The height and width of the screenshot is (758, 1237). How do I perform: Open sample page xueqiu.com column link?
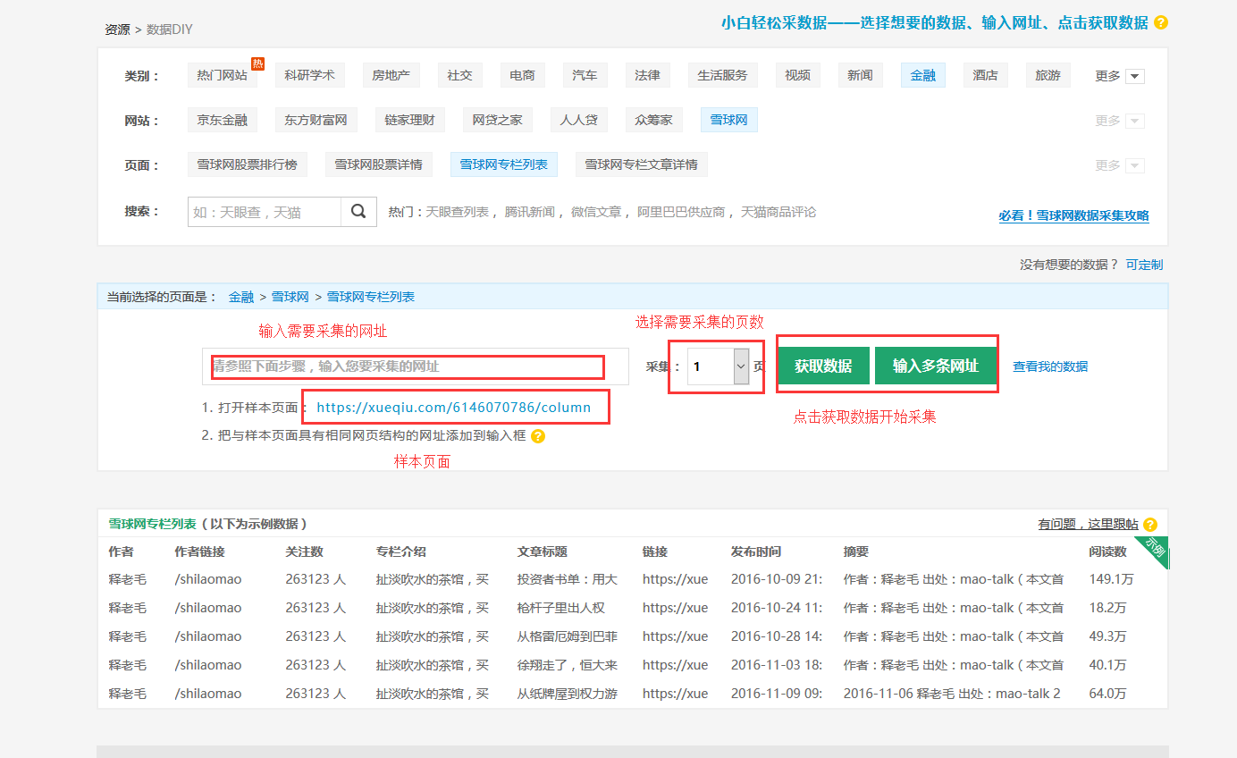(x=454, y=408)
